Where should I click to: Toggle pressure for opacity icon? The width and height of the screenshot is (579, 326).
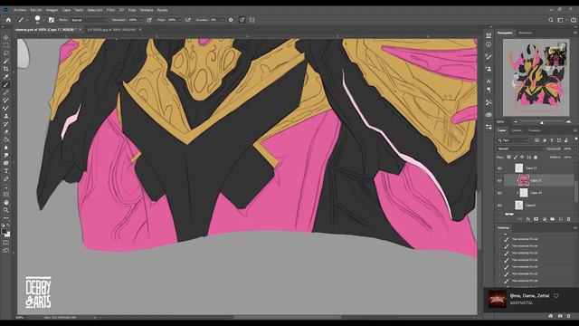[x=149, y=20]
